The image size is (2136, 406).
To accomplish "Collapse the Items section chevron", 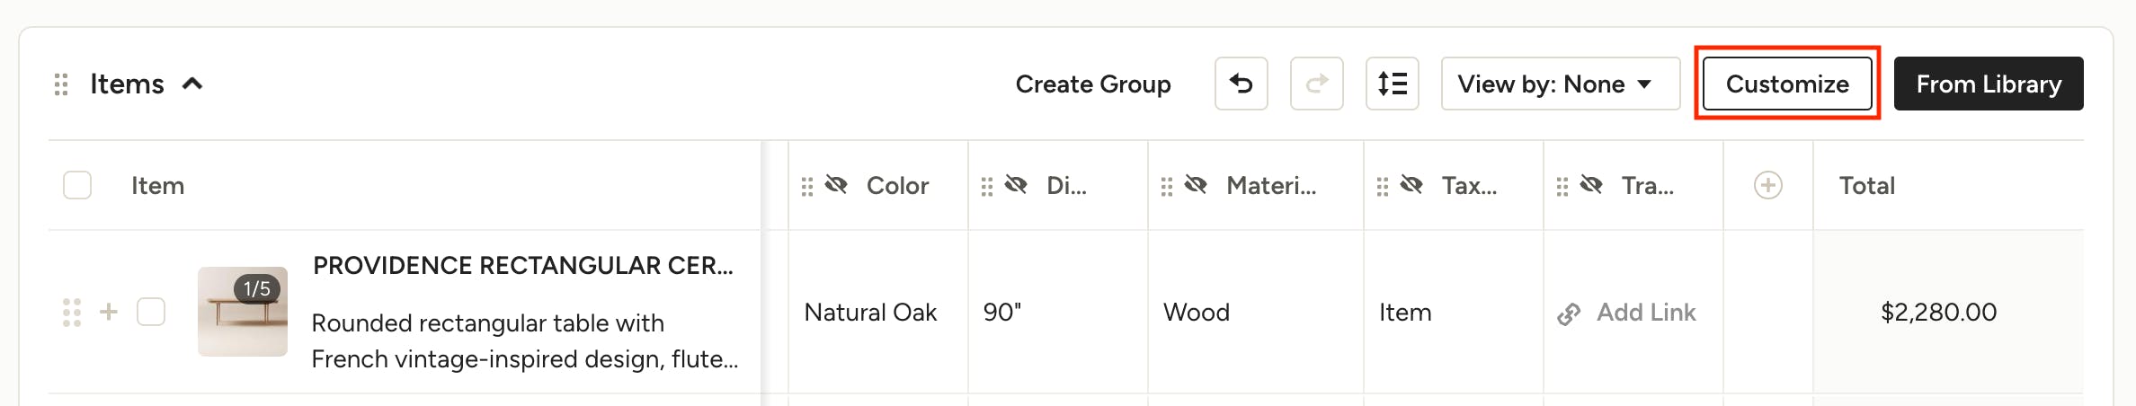I will [192, 84].
